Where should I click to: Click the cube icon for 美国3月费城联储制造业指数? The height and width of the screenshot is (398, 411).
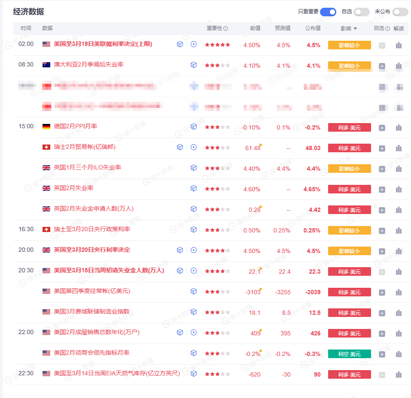point(193,312)
